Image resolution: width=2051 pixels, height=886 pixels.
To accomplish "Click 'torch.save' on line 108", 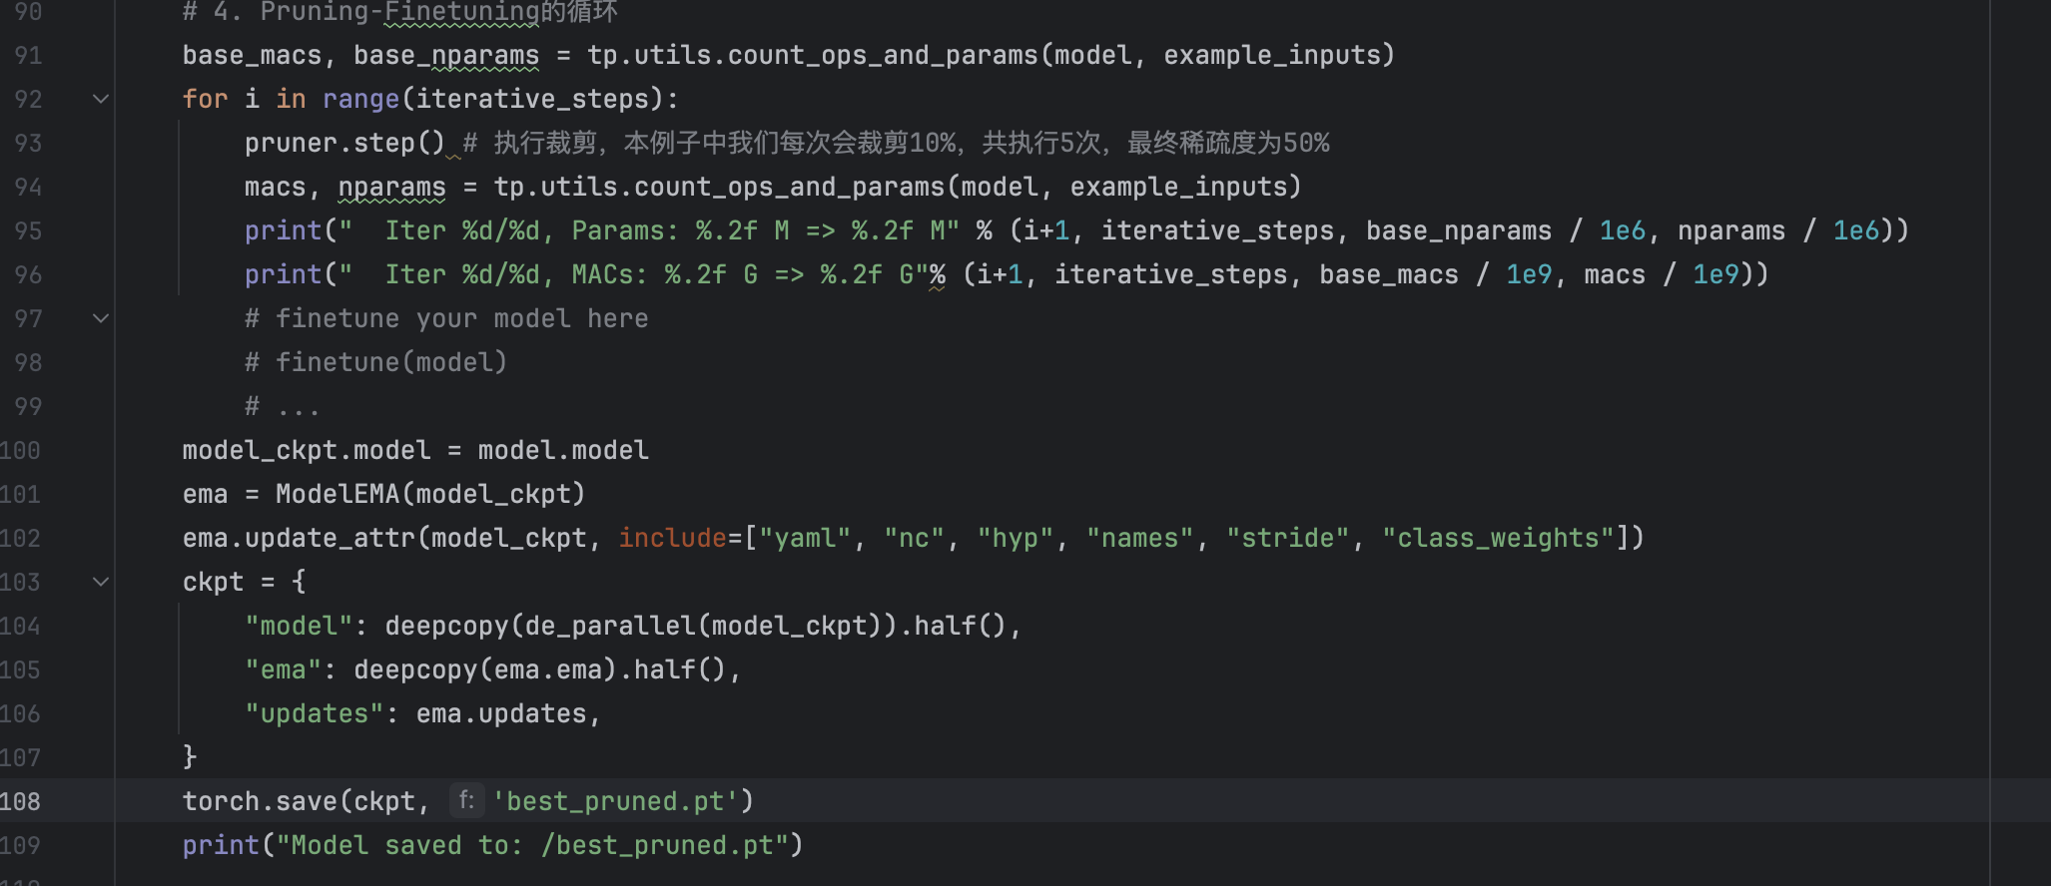I will (260, 801).
